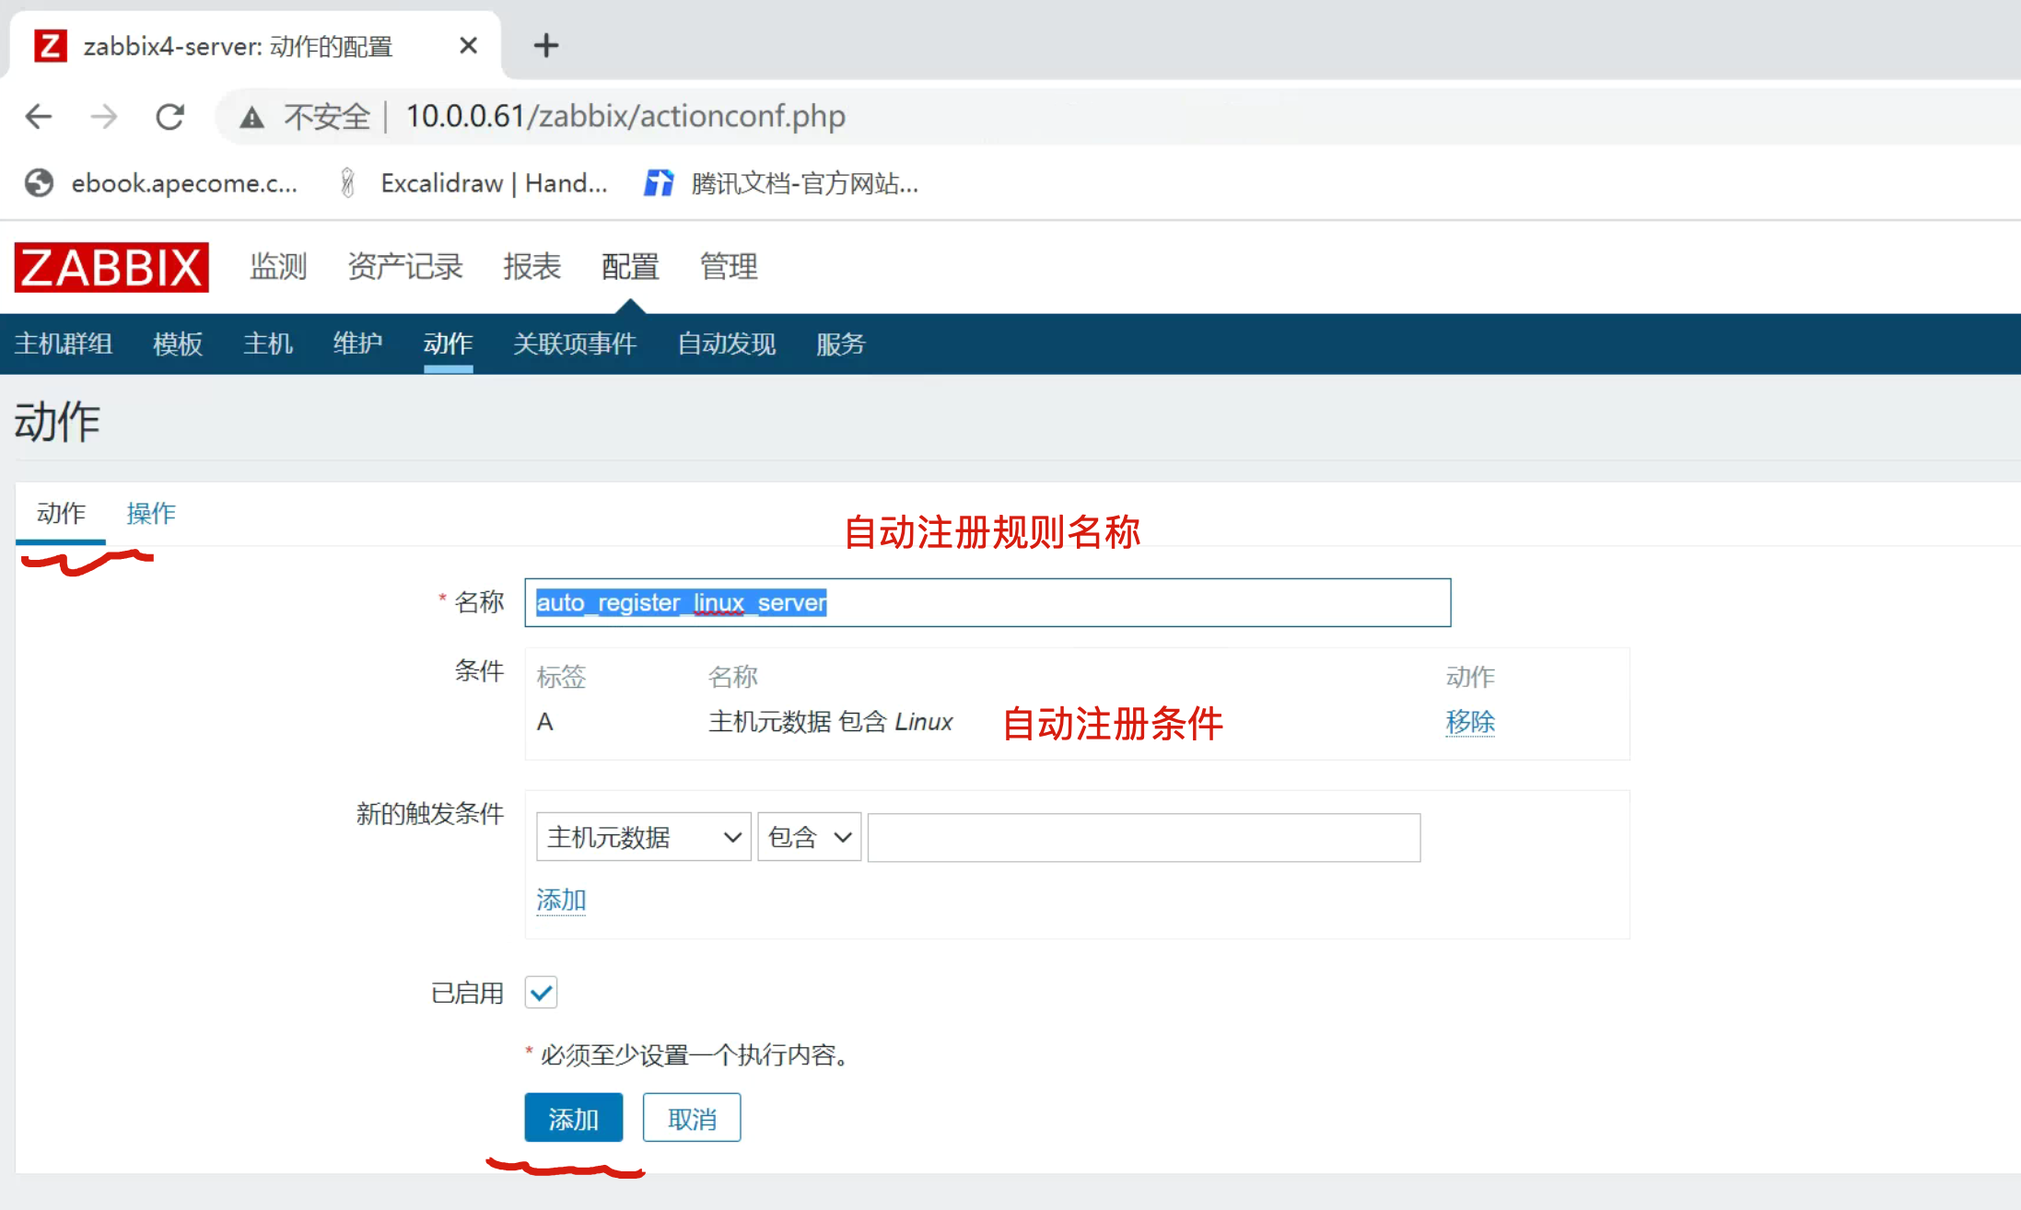Click the blue 添加 button
Viewport: 2021px width, 1210px height.
[573, 1118]
